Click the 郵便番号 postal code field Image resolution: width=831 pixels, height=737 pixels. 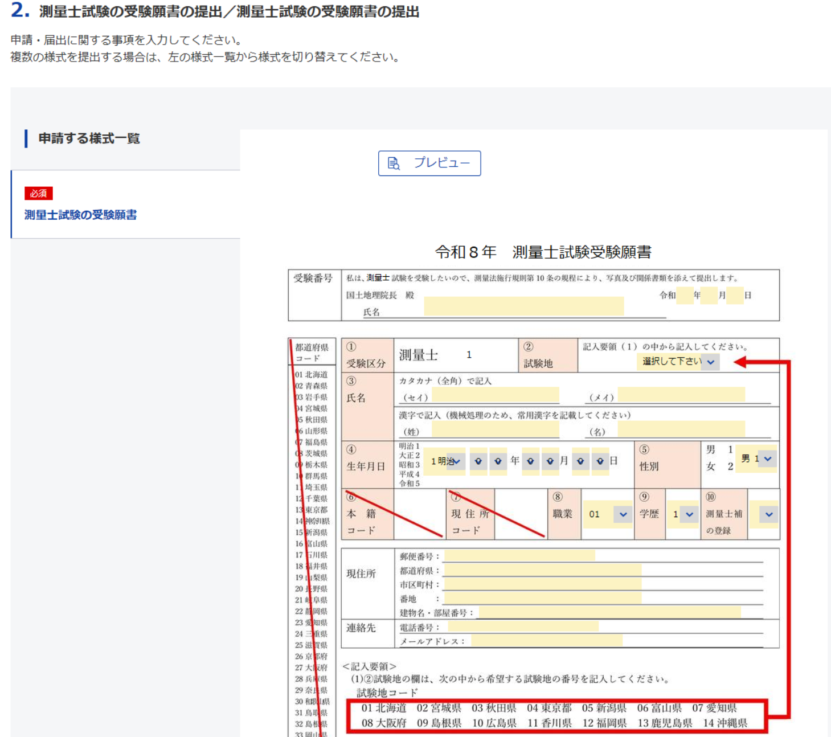519,556
